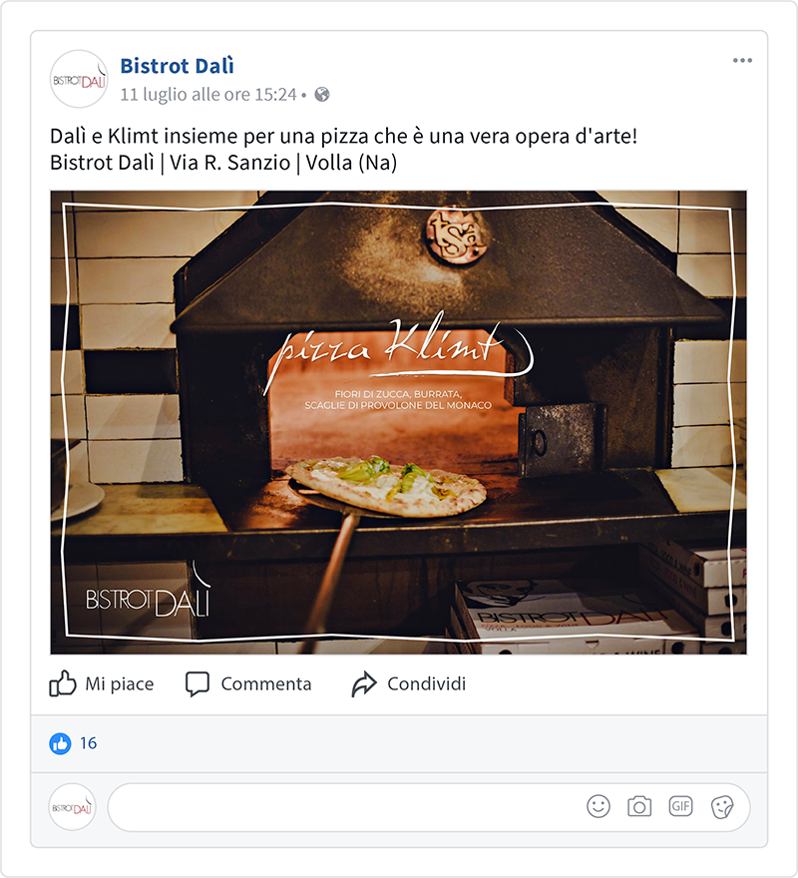
Task: Open the list of 16 reactions
Action: click(89, 743)
